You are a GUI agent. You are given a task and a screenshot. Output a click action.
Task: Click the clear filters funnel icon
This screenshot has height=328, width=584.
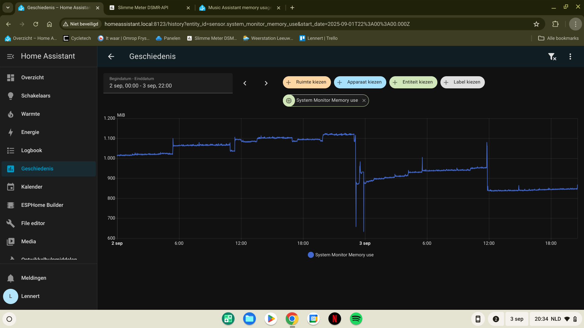(552, 56)
